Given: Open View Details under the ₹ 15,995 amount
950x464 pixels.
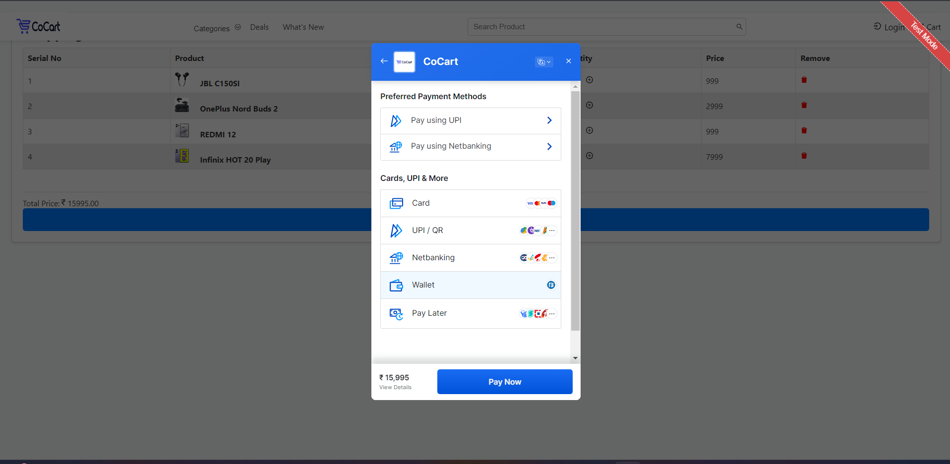Looking at the screenshot, I should click(395, 388).
